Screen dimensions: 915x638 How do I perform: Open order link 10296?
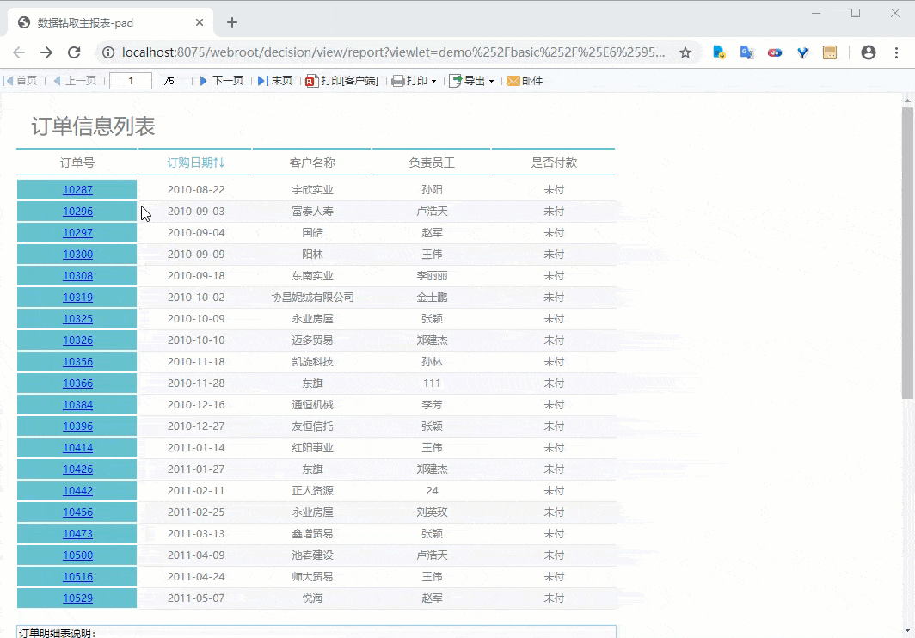click(77, 212)
